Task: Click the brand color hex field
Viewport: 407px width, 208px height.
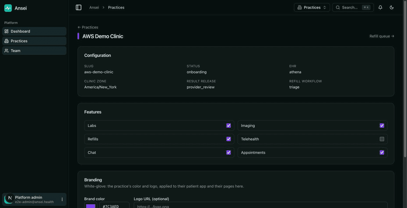Action: (x=114, y=205)
